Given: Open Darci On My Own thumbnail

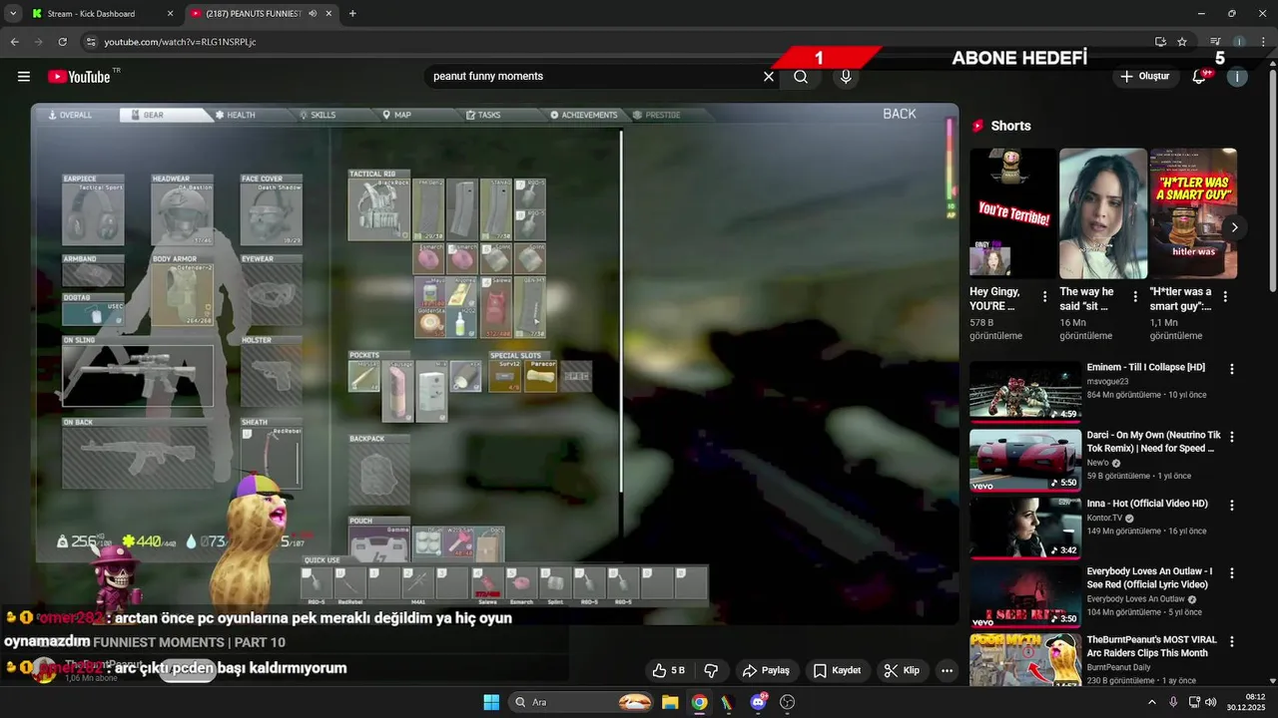Looking at the screenshot, I should click(x=1025, y=460).
